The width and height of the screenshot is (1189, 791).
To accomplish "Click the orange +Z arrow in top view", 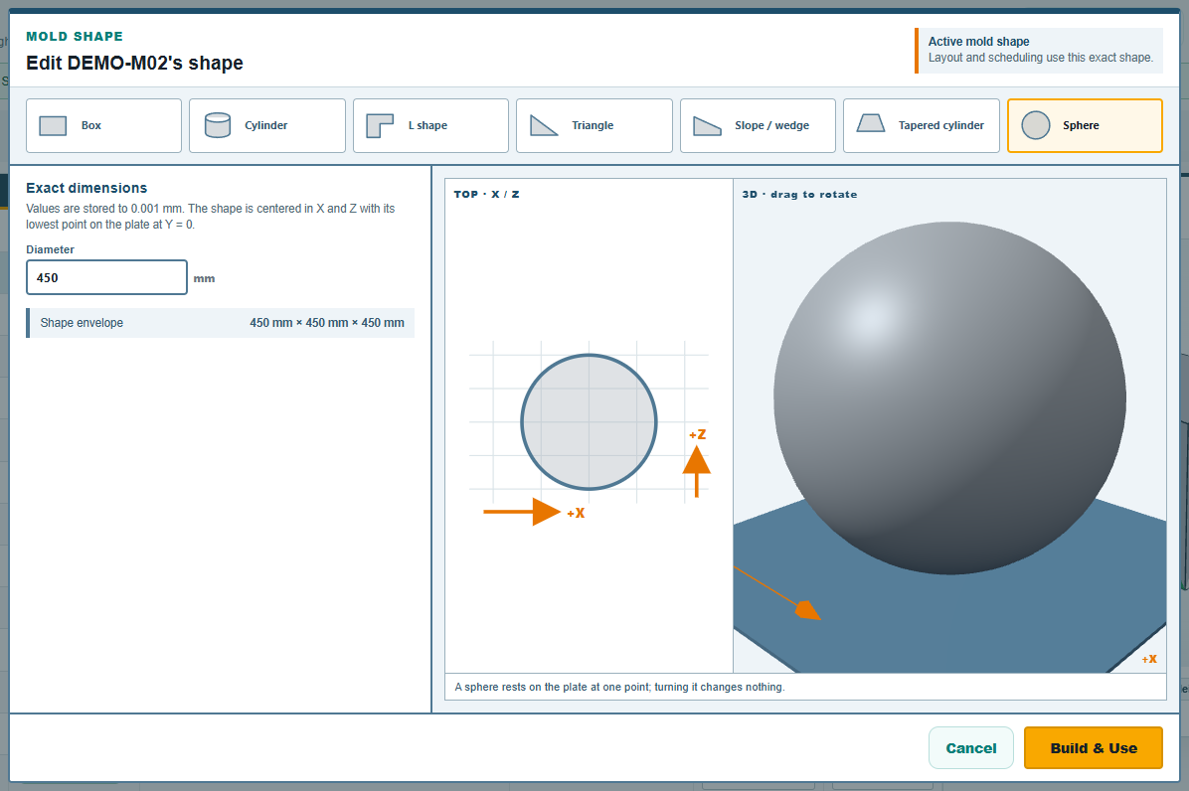I will point(696,471).
